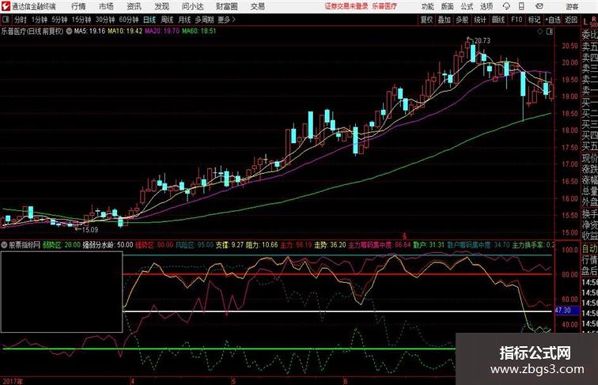Click the 20.73 peak price marker
This screenshot has height=385, width=598.
[x=482, y=40]
